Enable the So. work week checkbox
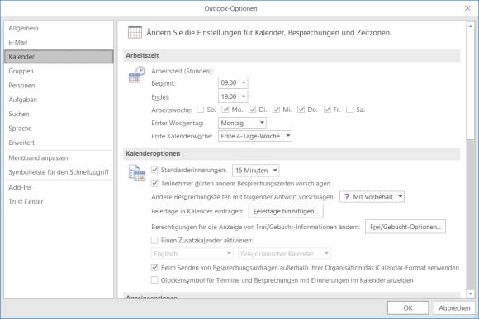Viewport: 479px width, 319px height. click(201, 109)
